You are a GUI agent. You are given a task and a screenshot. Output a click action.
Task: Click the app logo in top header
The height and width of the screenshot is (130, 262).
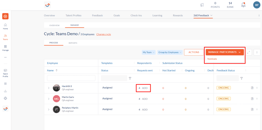click(x=47, y=5)
